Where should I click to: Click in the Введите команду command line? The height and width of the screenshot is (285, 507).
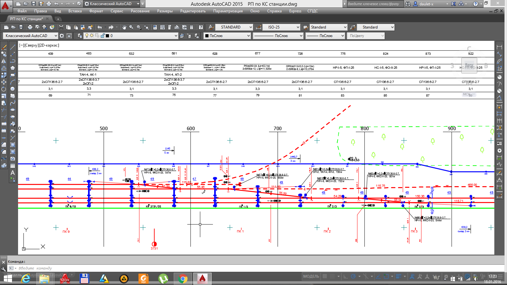point(253,268)
